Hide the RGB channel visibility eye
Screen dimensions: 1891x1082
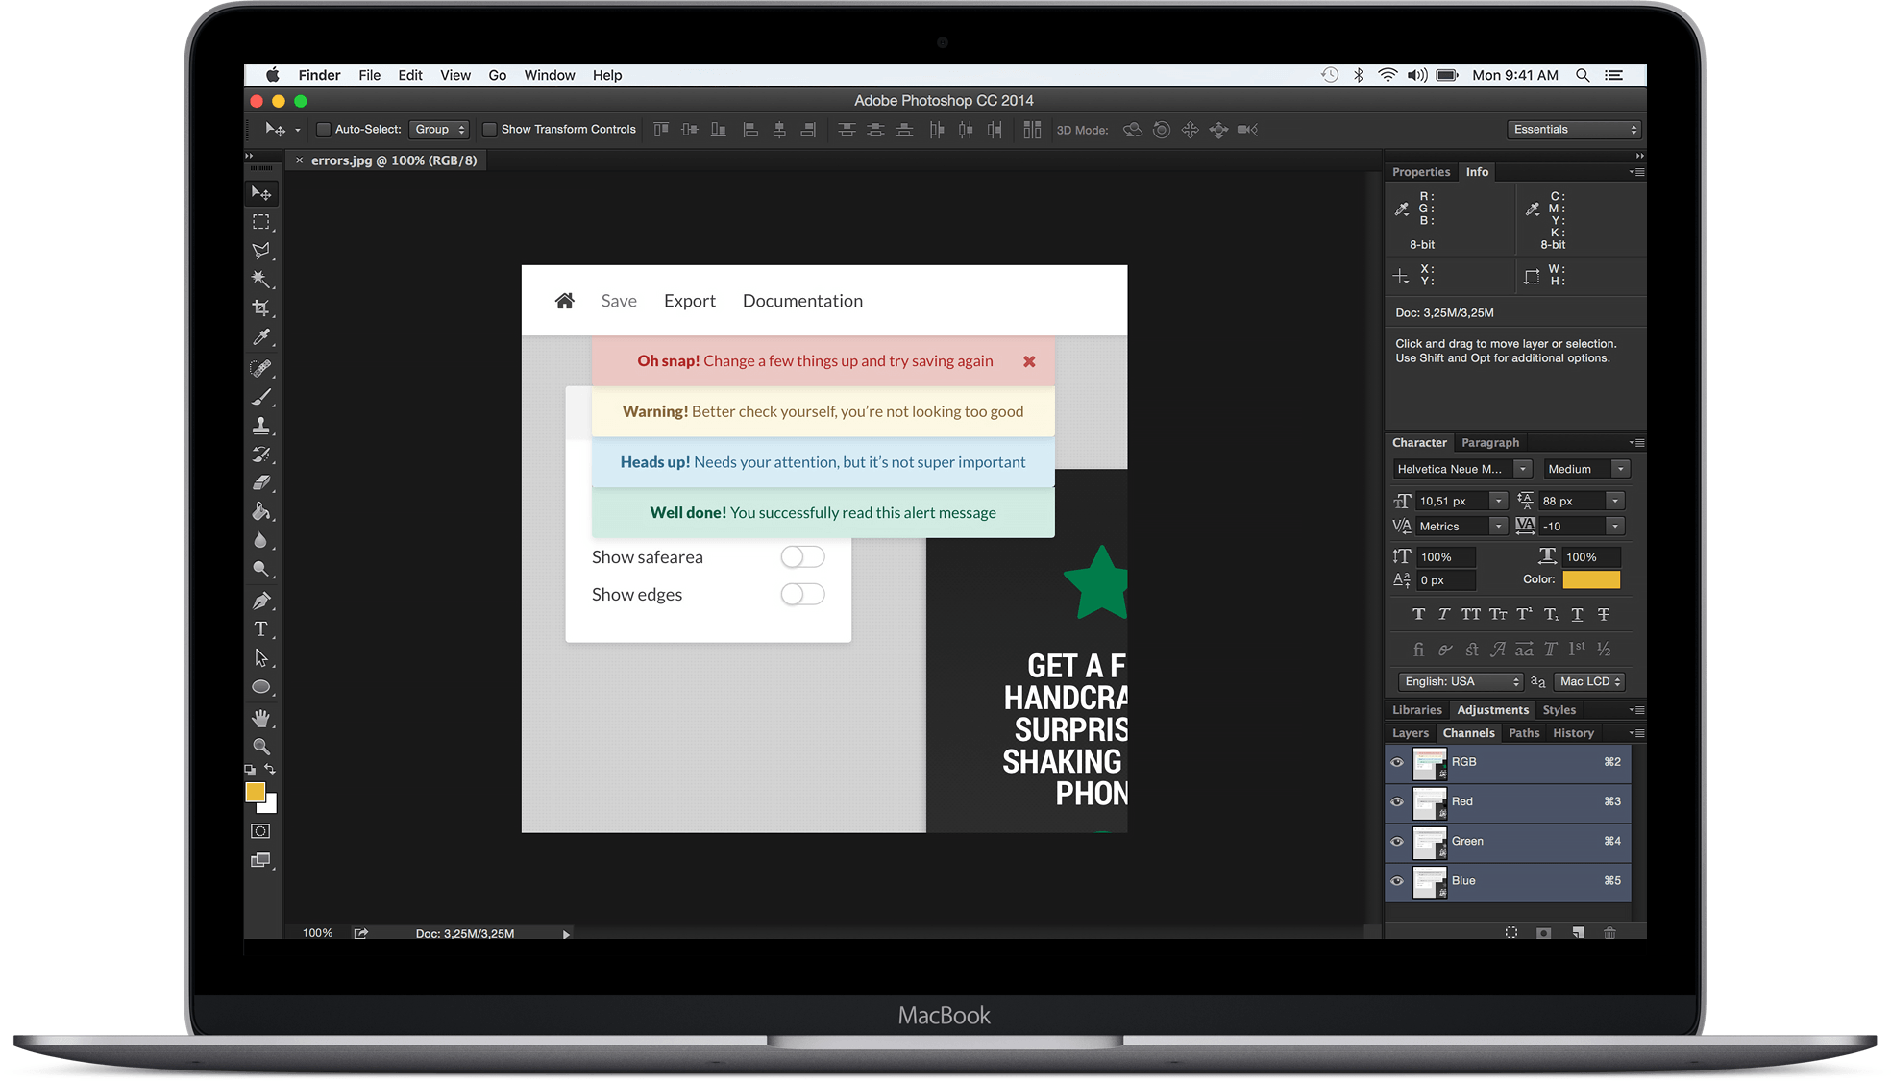tap(1397, 763)
